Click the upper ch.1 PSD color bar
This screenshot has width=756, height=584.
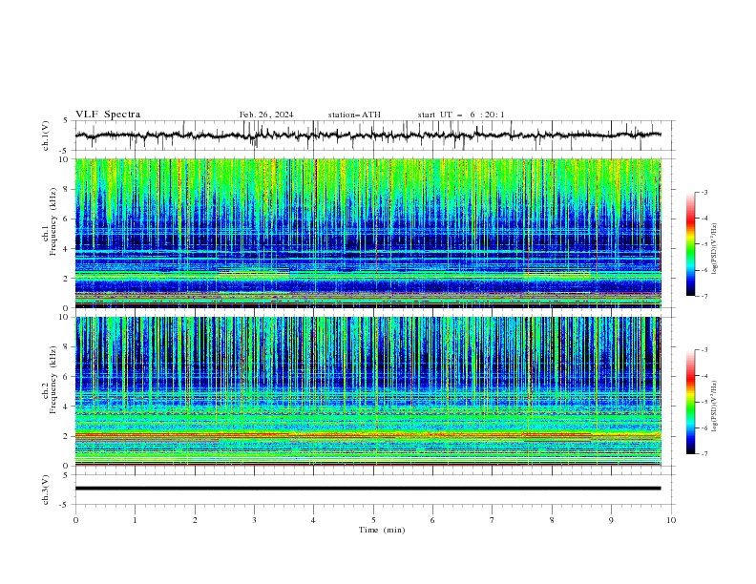[x=690, y=244]
